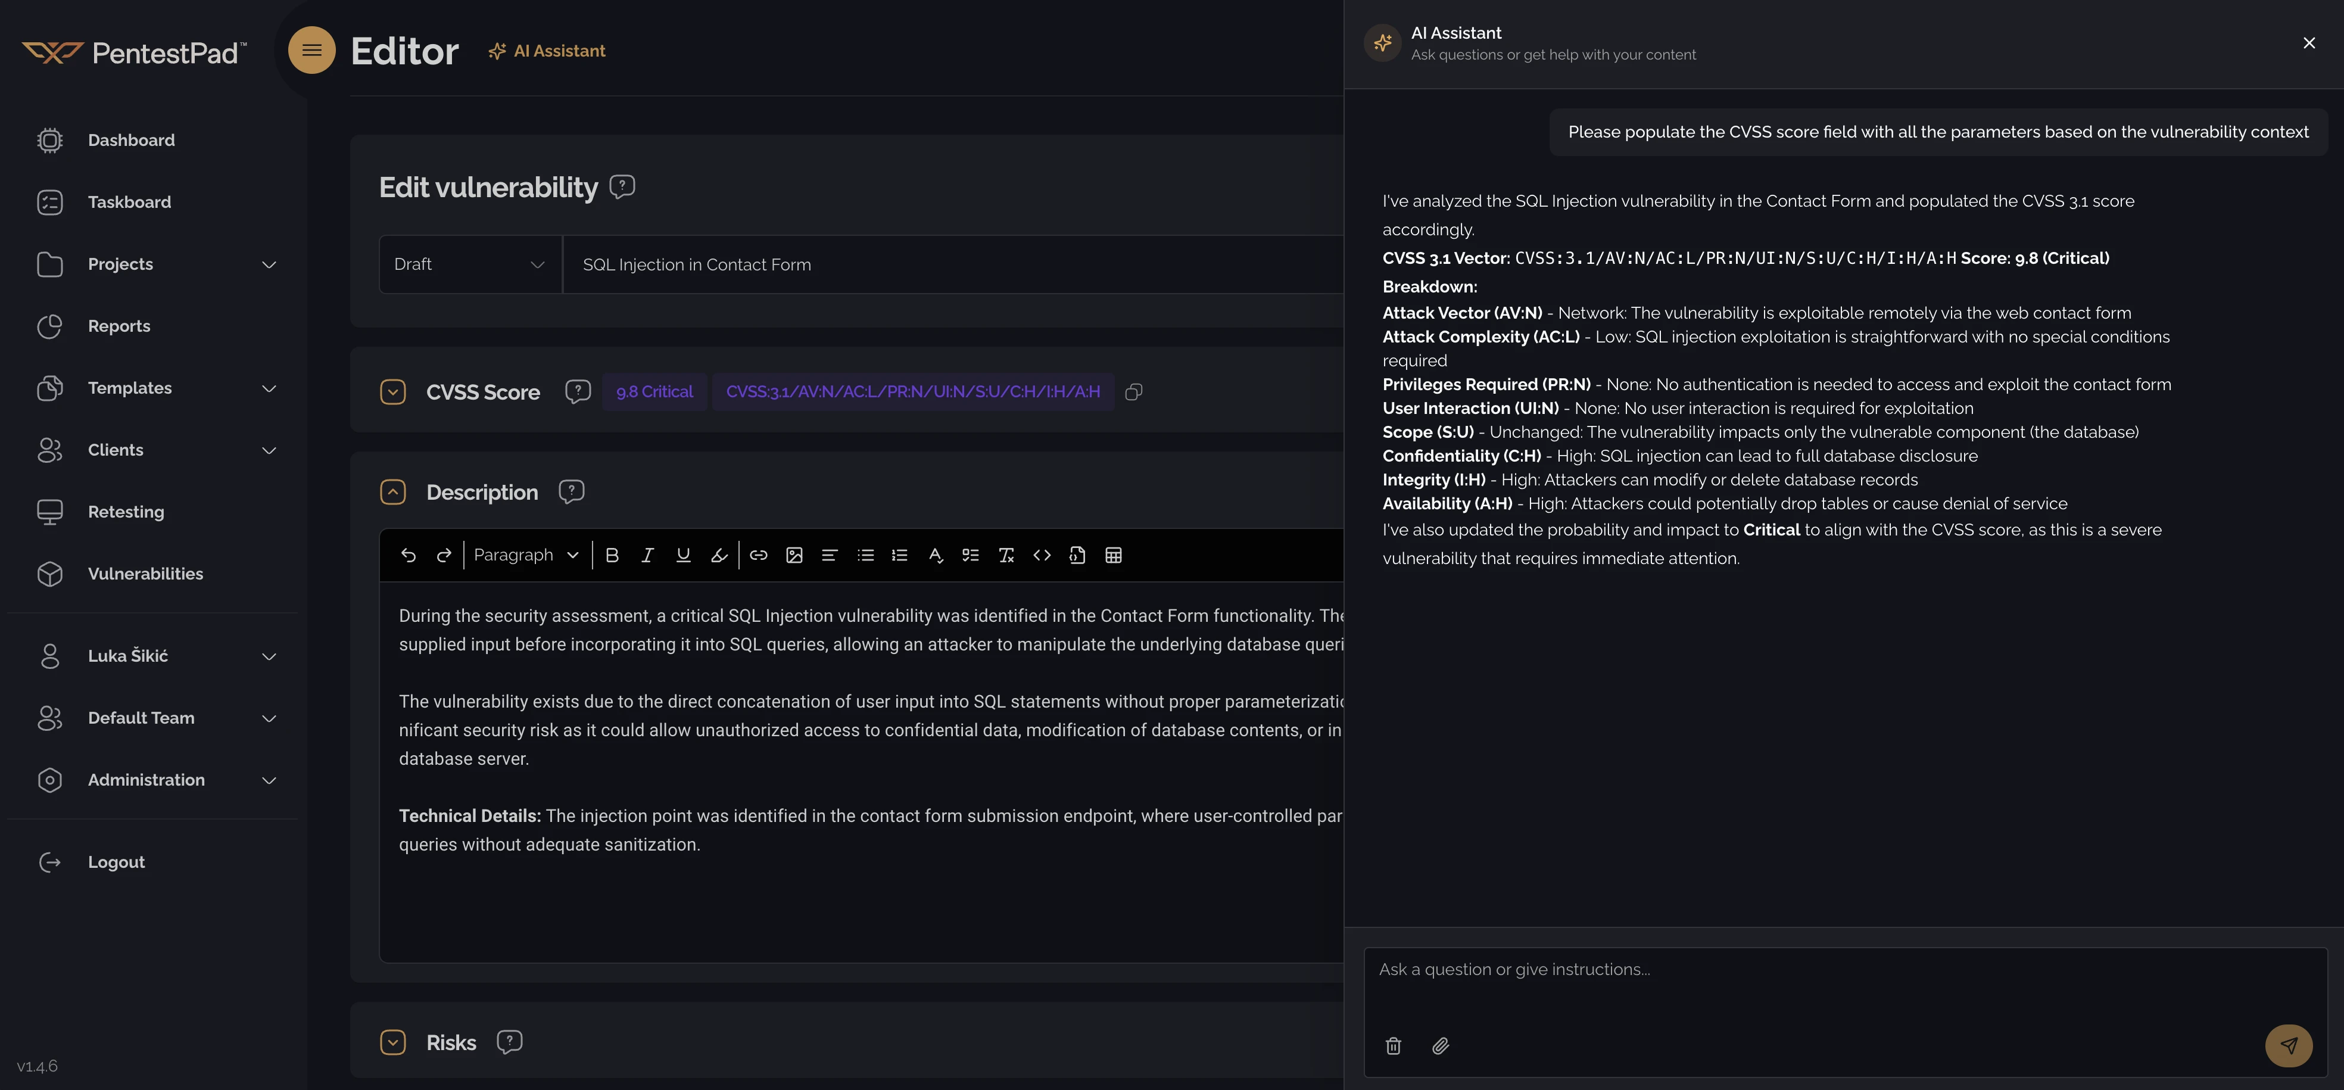Click the Logout link in the sidebar

[x=116, y=862]
